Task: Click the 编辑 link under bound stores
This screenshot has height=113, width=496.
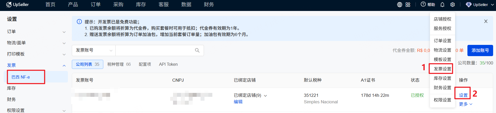Action: click(x=238, y=102)
